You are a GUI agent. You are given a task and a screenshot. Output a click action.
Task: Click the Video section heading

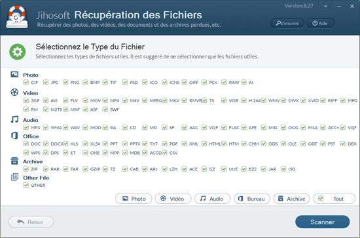[x=30, y=93]
